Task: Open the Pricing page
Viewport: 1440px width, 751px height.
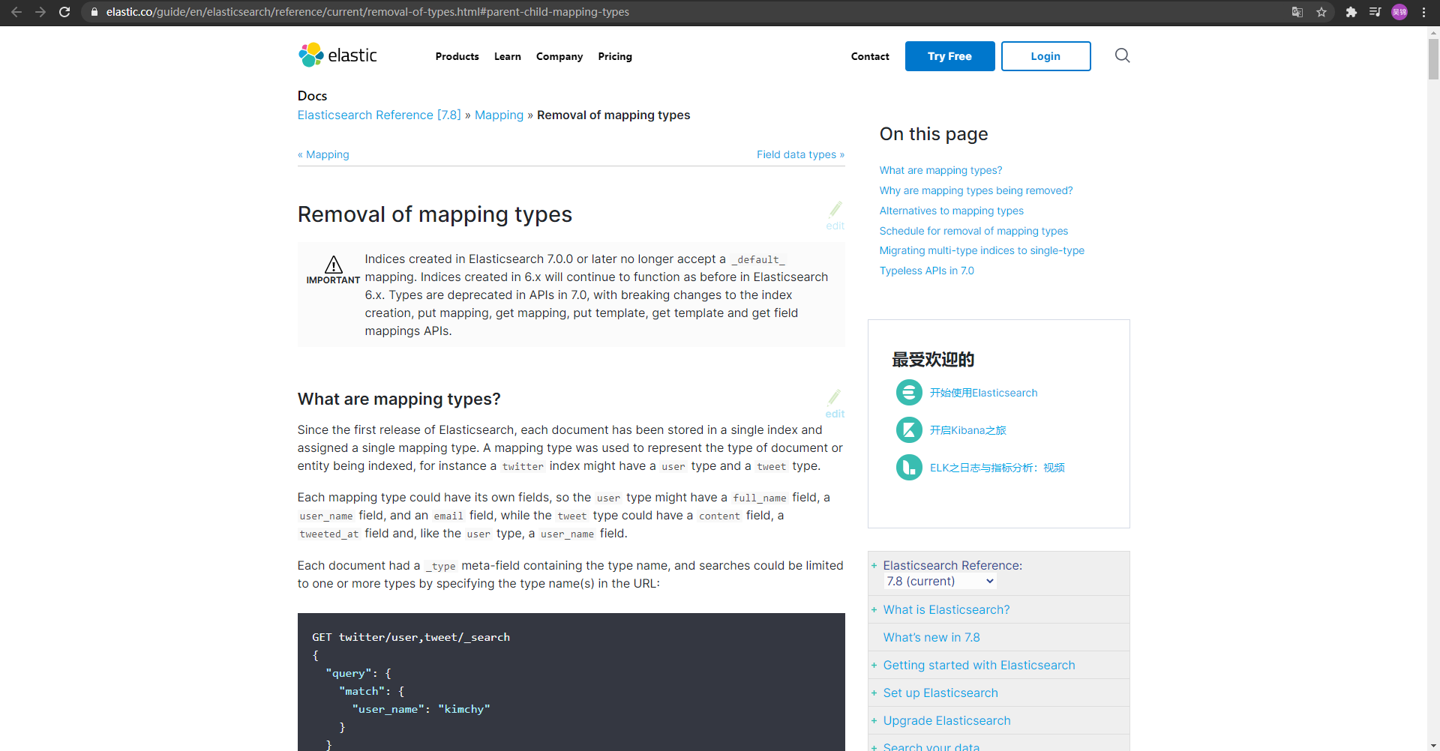Action: [x=615, y=56]
